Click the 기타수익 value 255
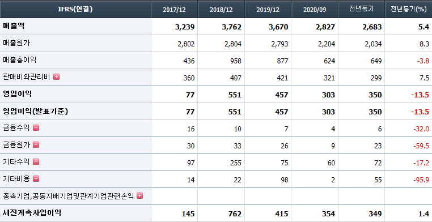This screenshot has width=432, height=222. tap(236, 163)
